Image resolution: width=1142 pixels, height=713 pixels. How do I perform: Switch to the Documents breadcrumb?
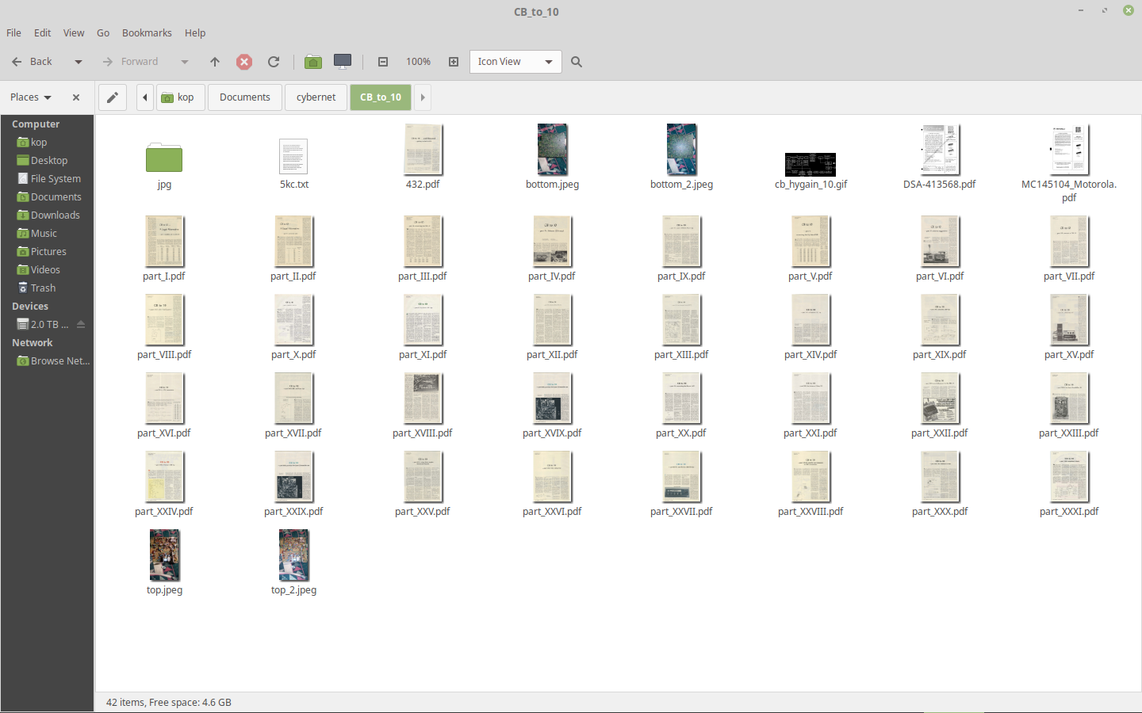click(x=244, y=97)
